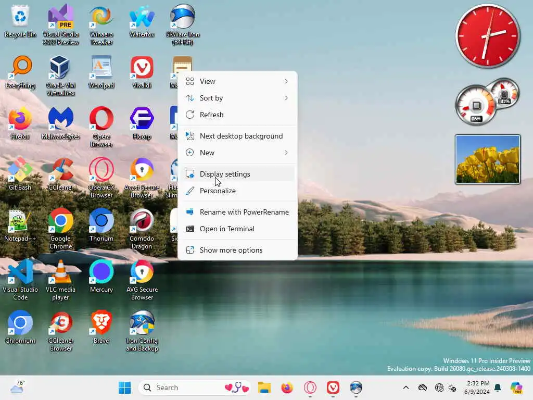Image resolution: width=533 pixels, height=400 pixels.
Task: Select the Google Chrome desktop shortcut
Action: [60, 229]
